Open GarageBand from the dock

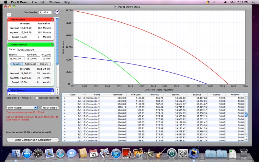pos(160,153)
